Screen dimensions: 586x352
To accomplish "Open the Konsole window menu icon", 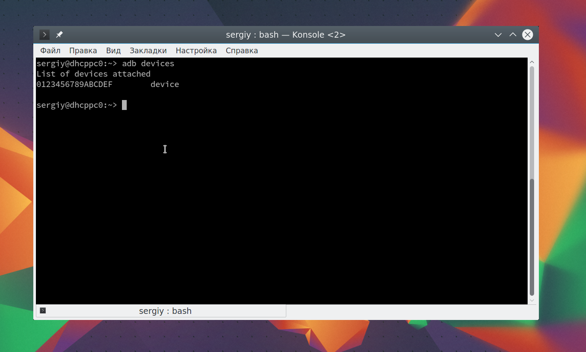I will tap(45, 35).
